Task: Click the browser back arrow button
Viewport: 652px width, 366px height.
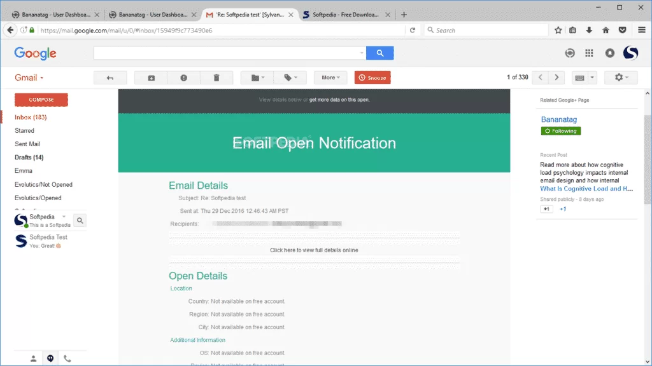Action: 10,30
